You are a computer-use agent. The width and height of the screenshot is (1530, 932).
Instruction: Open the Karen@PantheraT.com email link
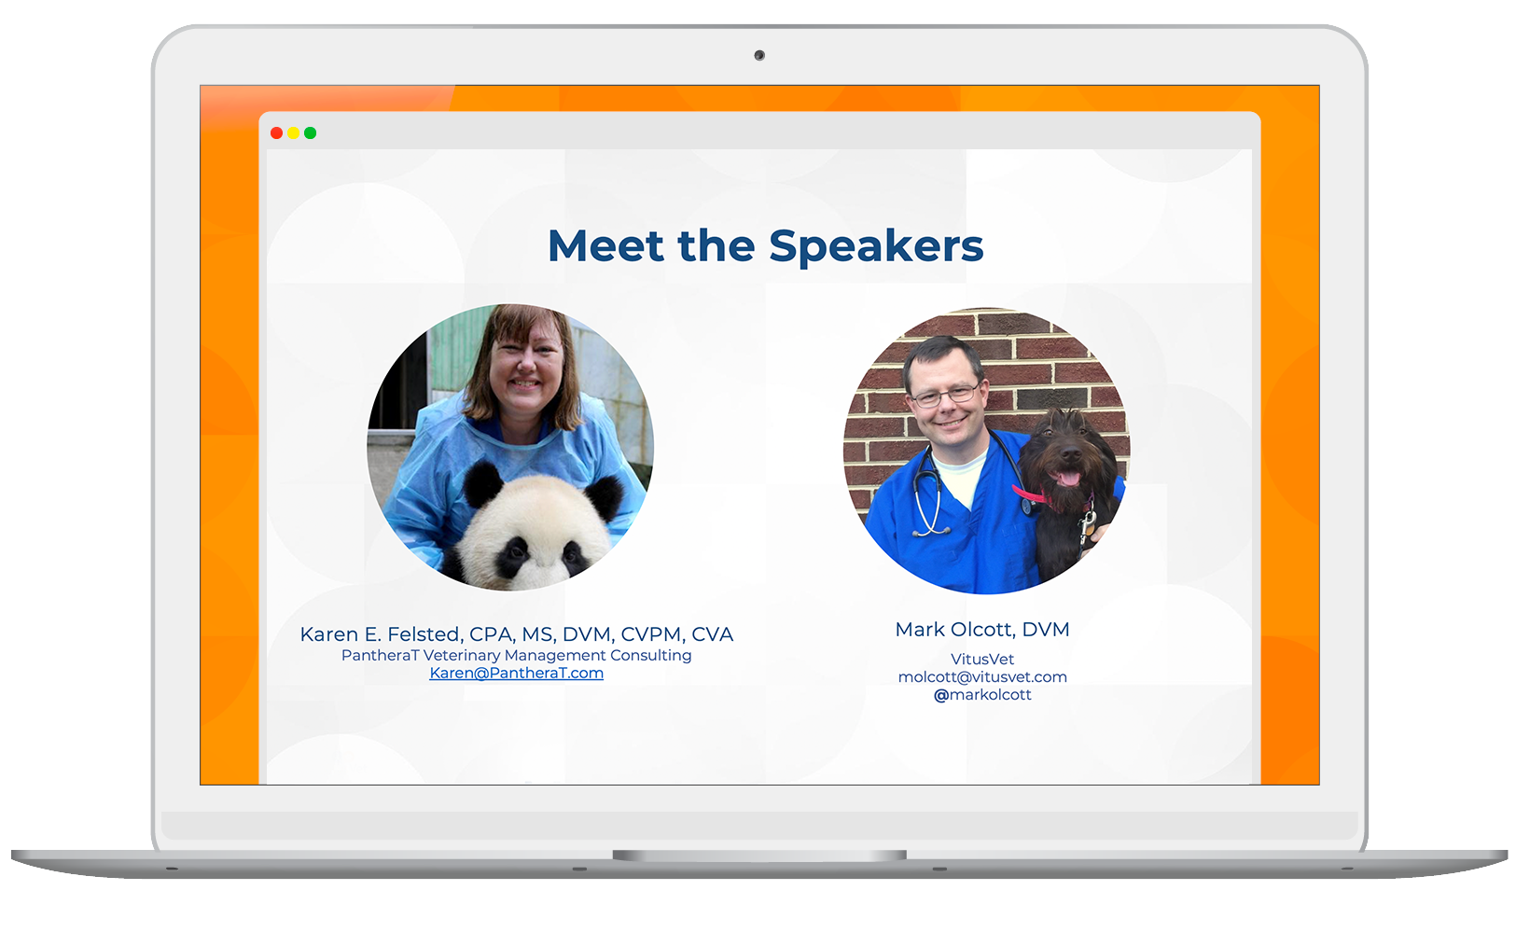pos(516,673)
